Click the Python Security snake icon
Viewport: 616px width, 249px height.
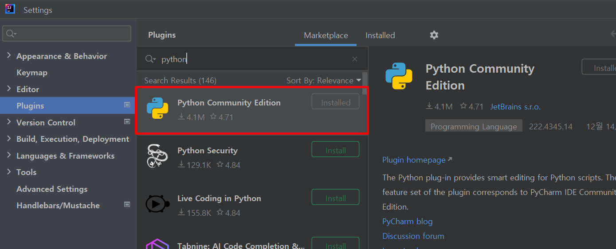[x=157, y=156]
